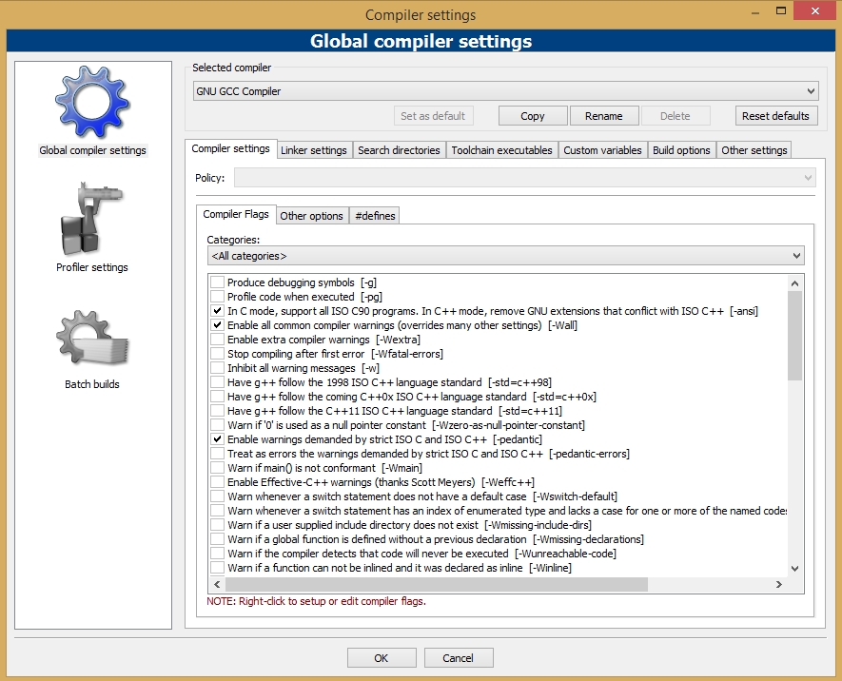Click the horizontal scrollbar thumb in flags list
This screenshot has height=681, width=842.
click(x=437, y=584)
